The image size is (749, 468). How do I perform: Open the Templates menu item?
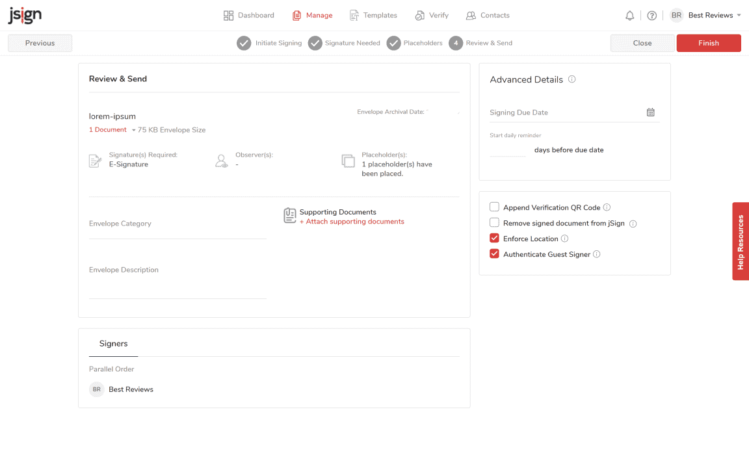(373, 16)
